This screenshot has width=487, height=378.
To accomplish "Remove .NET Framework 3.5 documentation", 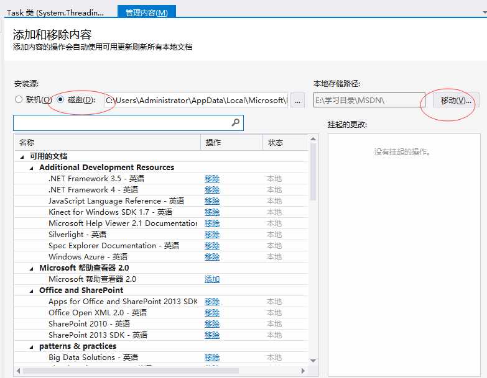I will point(212,179).
